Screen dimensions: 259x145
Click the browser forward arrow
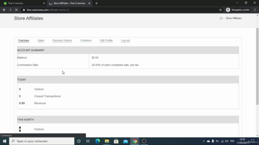click(x=10, y=10)
